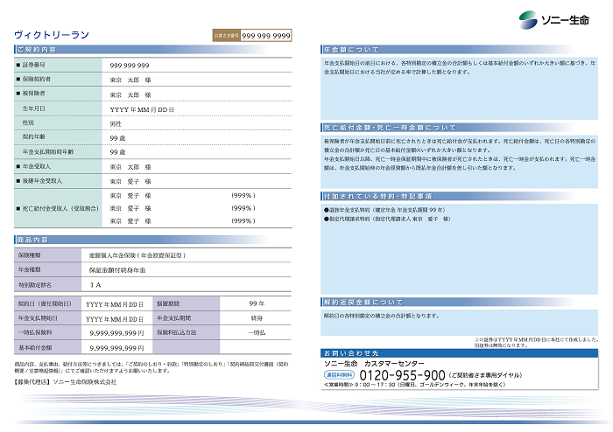The image size is (613, 432).
Task: Select the 付加されている特約・特記事項 header
Action: [x=377, y=196]
